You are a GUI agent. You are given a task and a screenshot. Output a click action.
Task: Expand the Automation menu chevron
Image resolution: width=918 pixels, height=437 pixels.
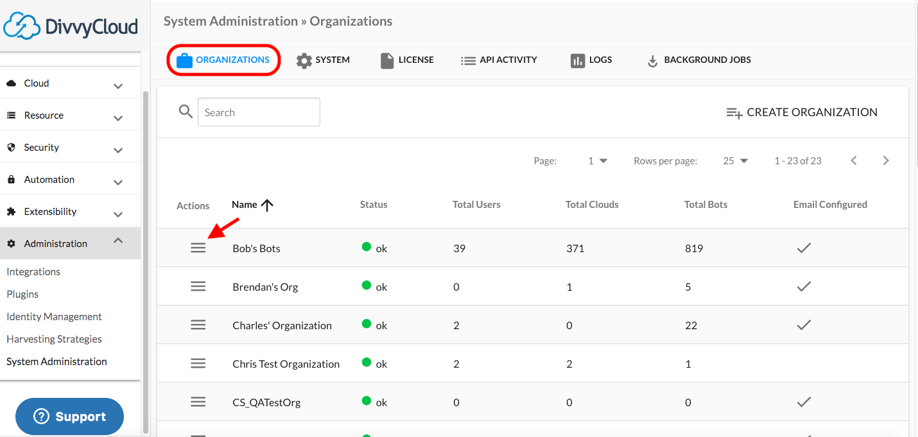click(x=118, y=182)
